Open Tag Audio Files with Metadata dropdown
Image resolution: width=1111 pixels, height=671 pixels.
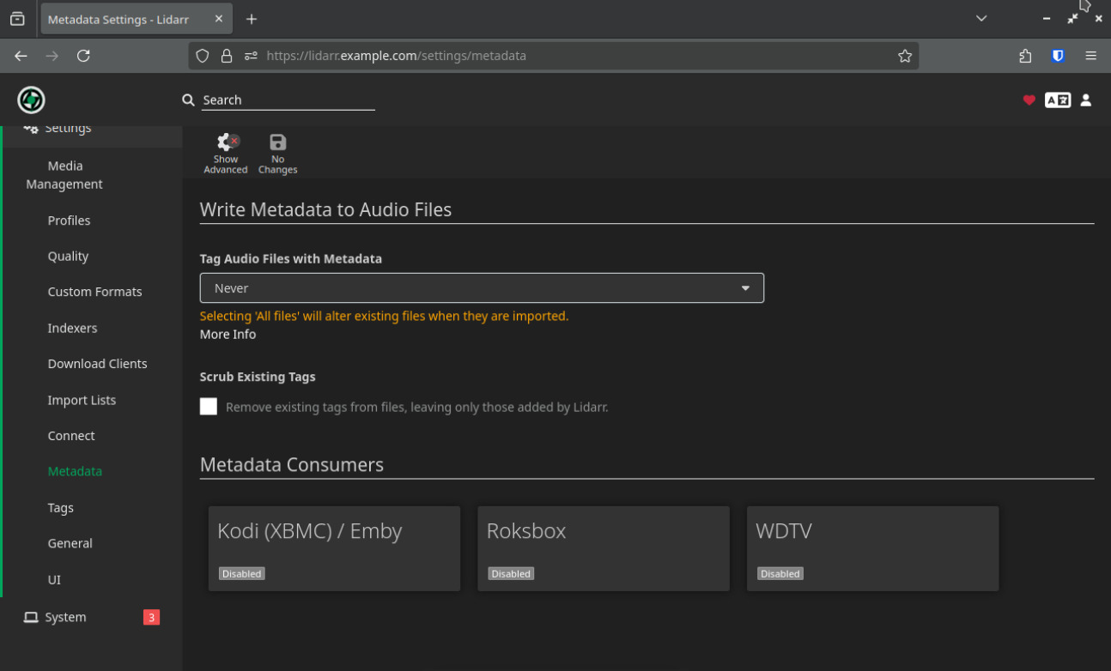point(482,288)
